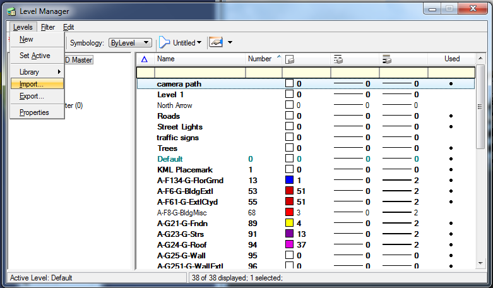493x288 pixels.
Task: Select the 'A-G24-G-Roof' level name
Action: (x=182, y=245)
